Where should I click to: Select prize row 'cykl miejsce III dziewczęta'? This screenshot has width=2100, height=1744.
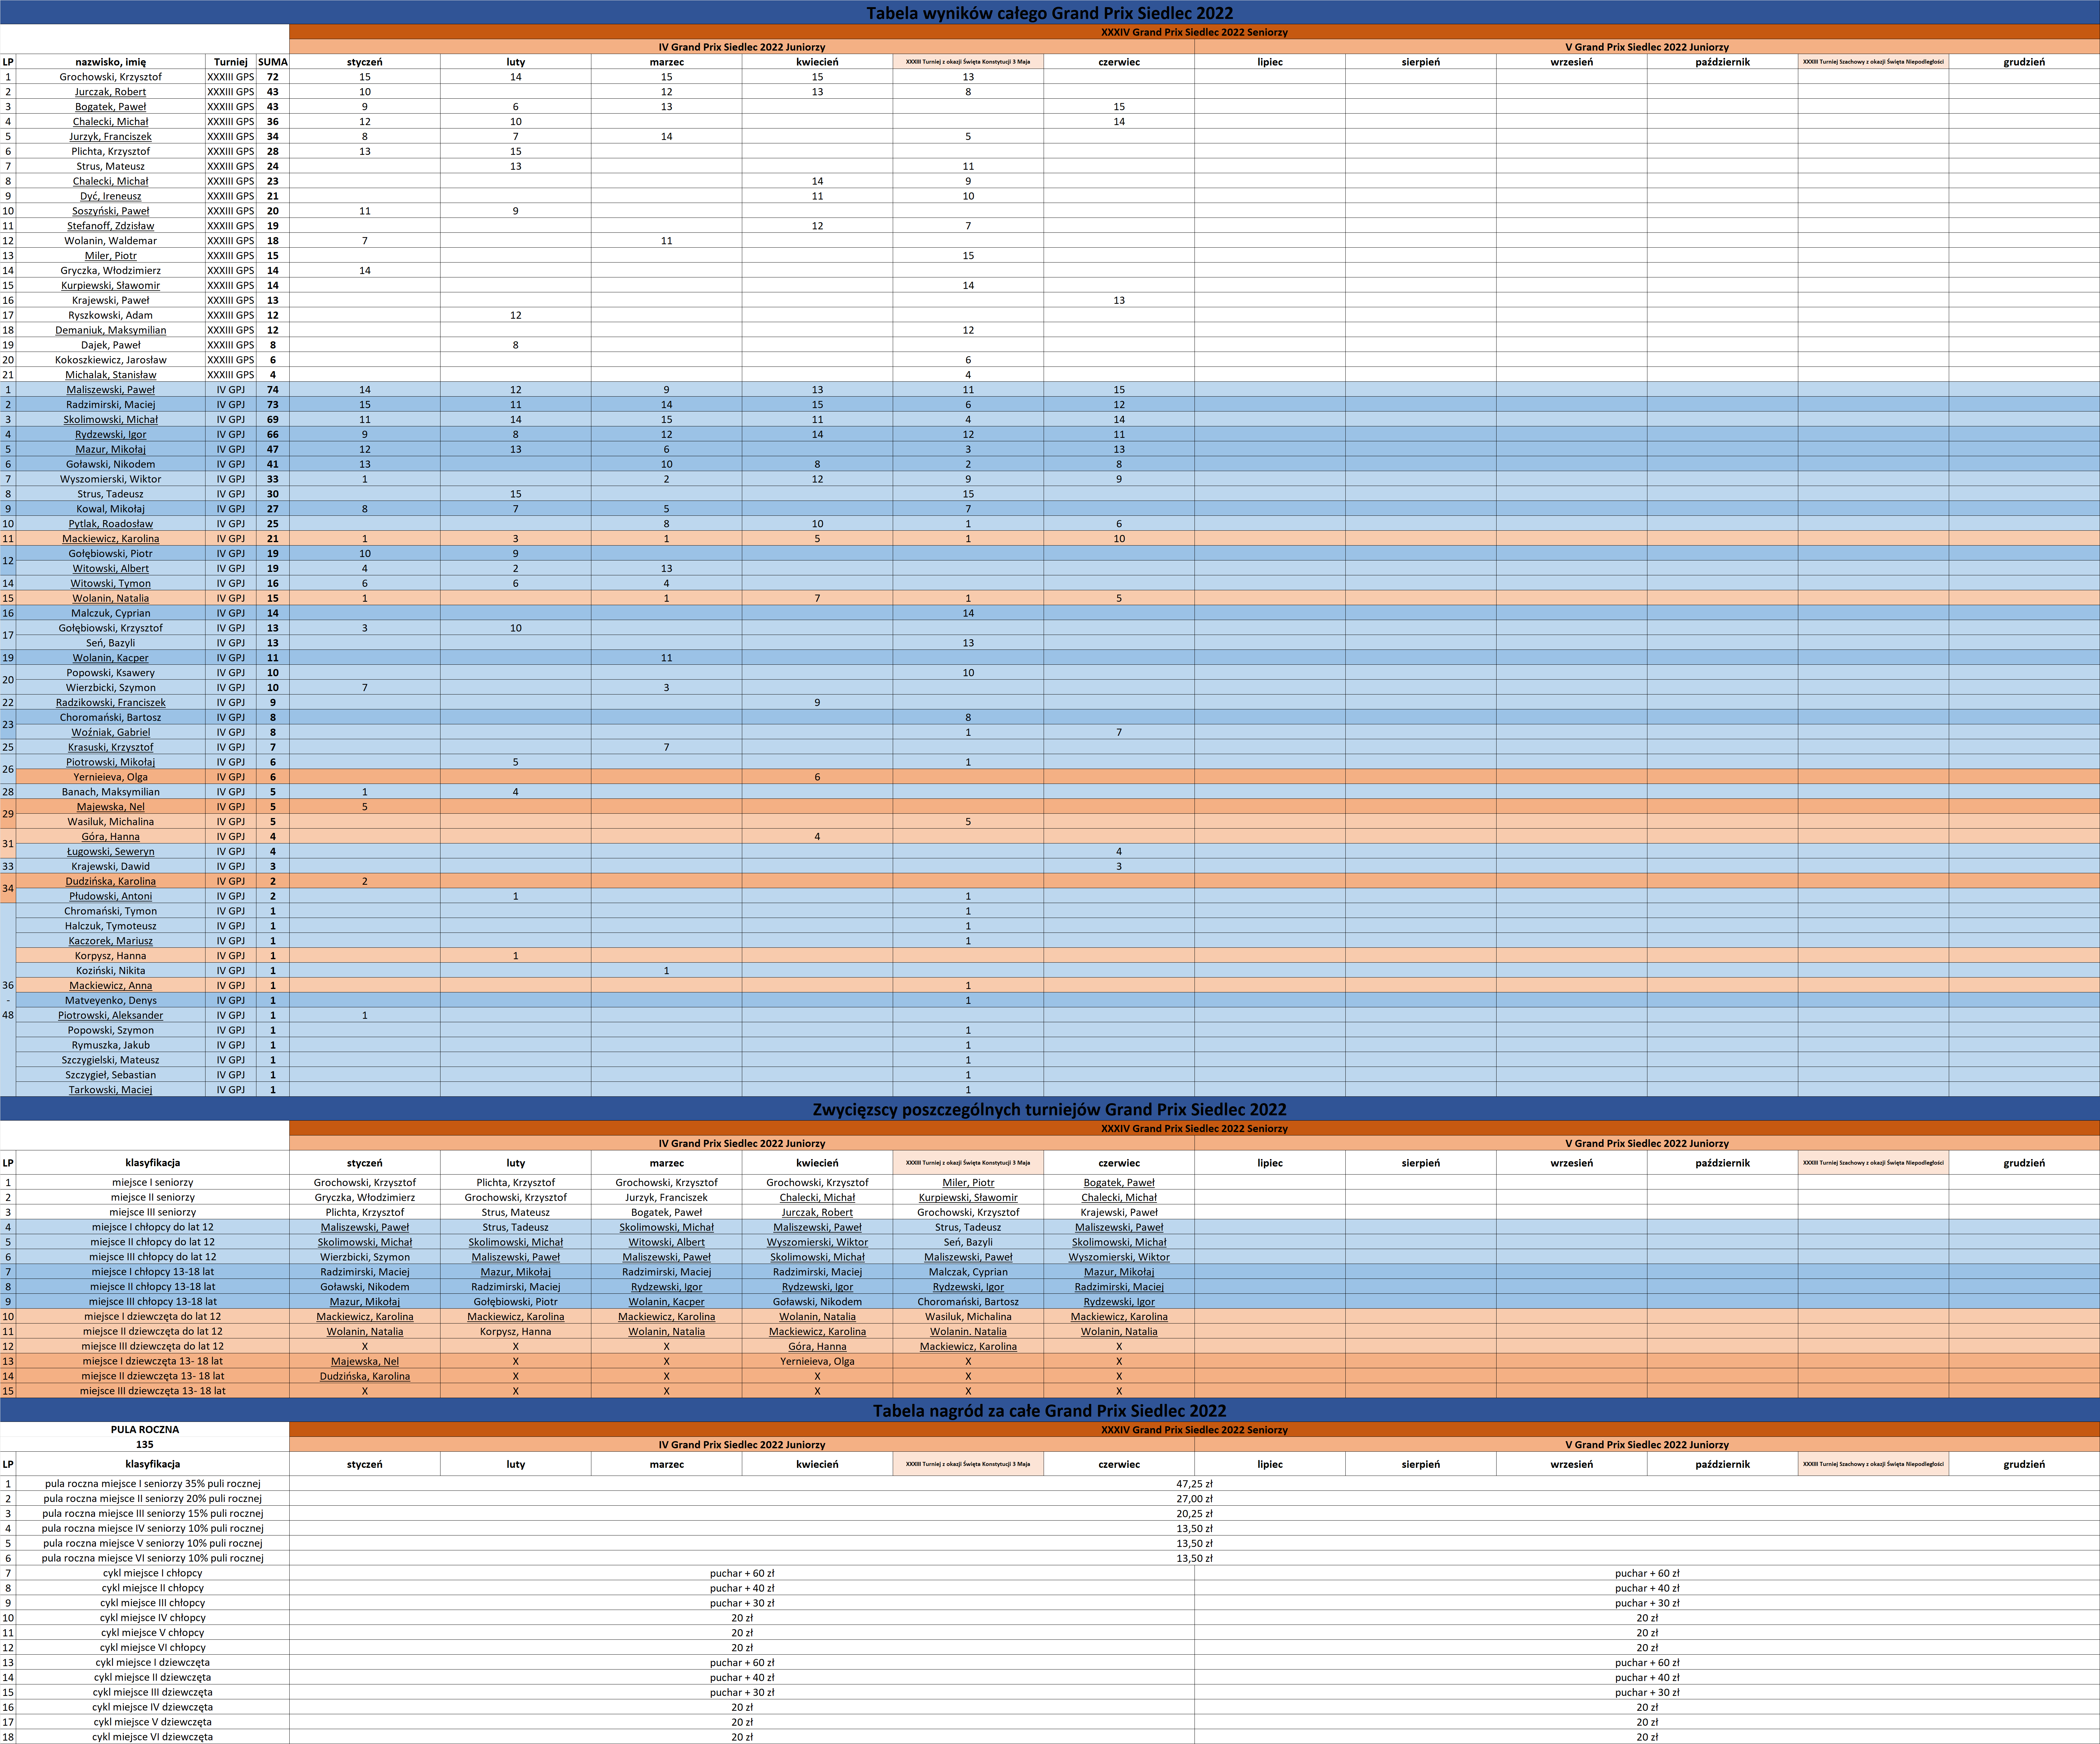click(x=152, y=1692)
